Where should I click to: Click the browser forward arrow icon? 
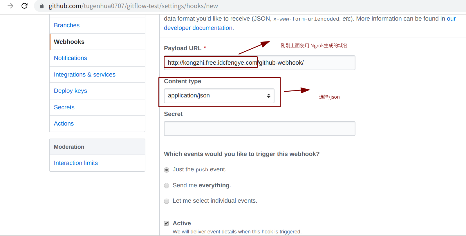pyautogui.click(x=10, y=6)
